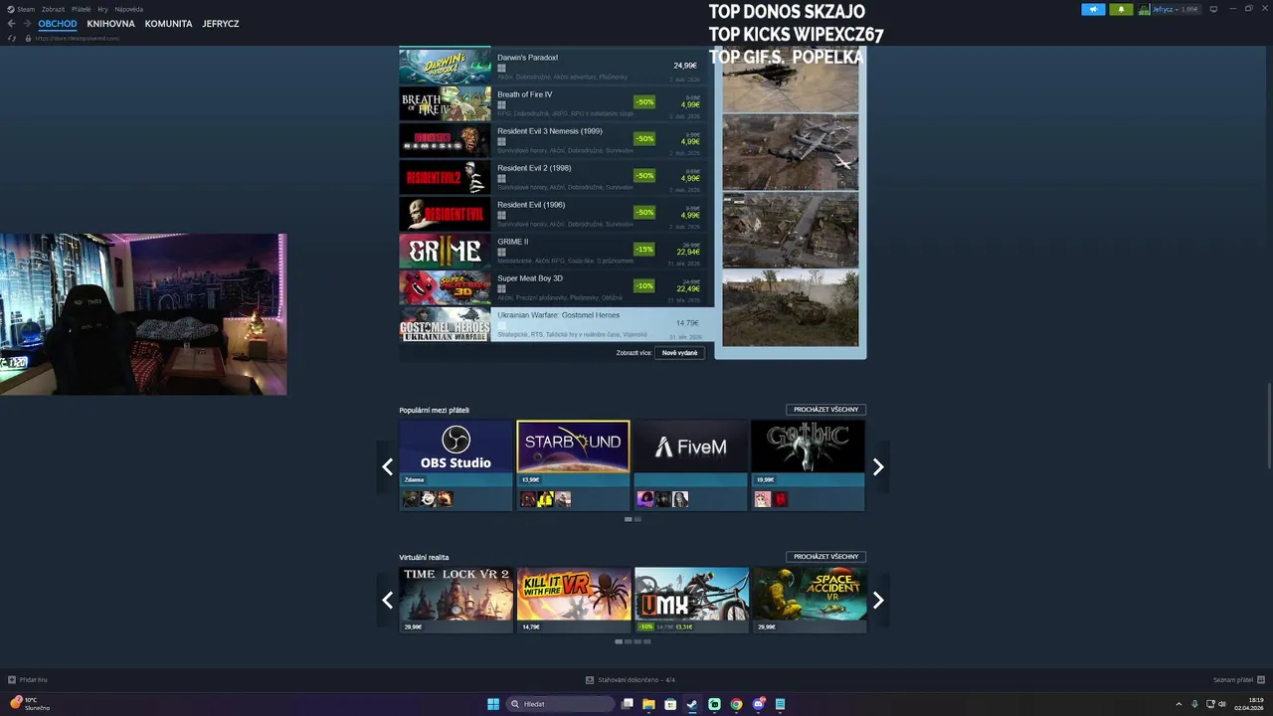This screenshot has height=716, width=1273.
Task: Open Google Chrome from the taskbar
Action: 736,704
